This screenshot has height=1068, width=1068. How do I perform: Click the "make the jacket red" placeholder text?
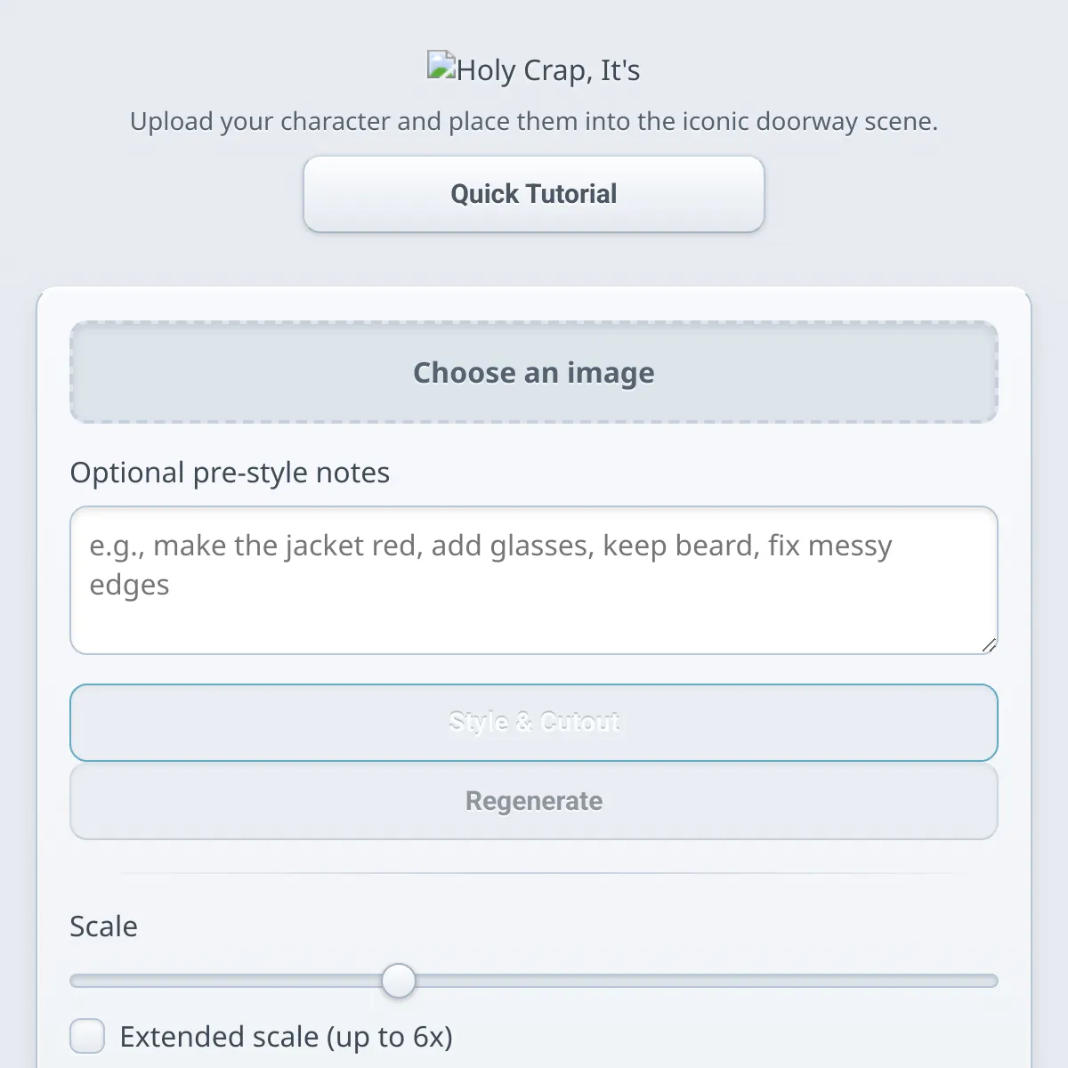tap(285, 546)
